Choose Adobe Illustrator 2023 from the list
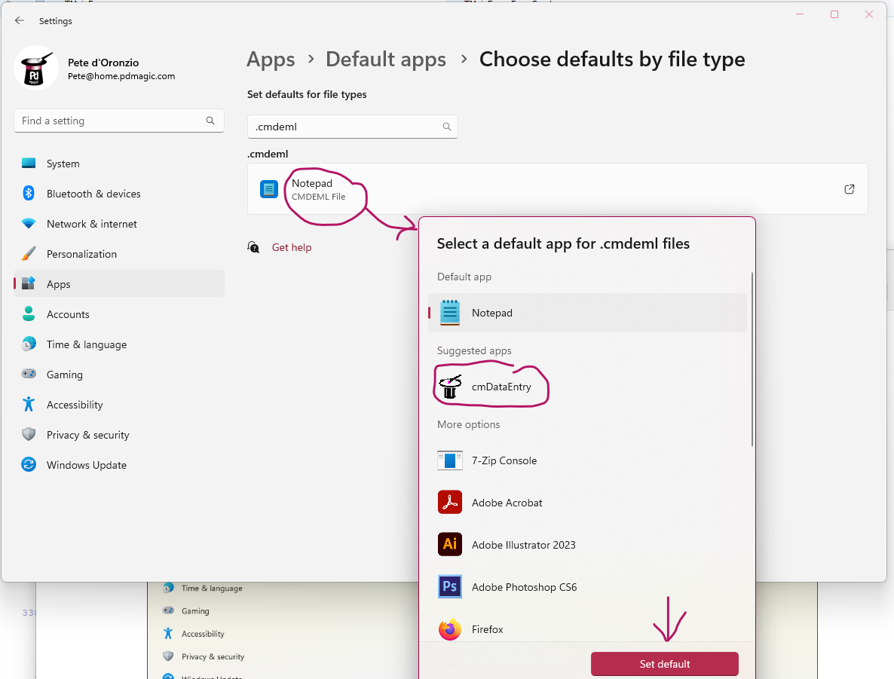This screenshot has width=894, height=679. [x=587, y=545]
